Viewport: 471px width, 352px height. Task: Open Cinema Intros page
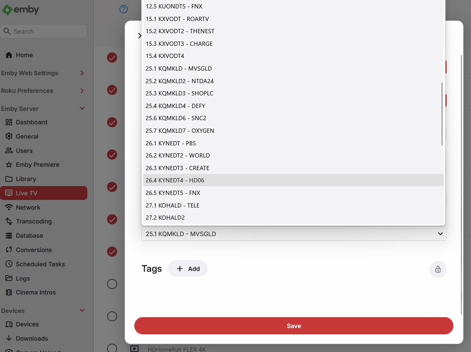click(44, 292)
